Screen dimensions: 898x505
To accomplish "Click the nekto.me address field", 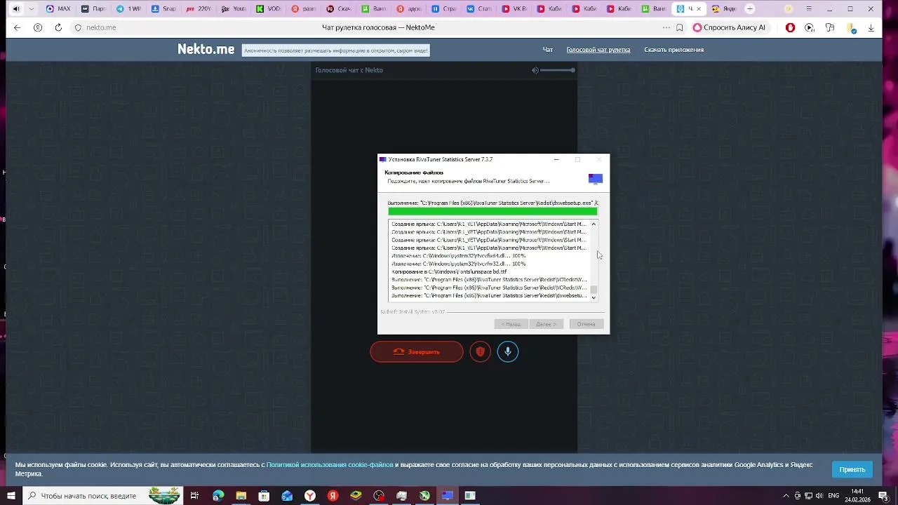I will [101, 27].
